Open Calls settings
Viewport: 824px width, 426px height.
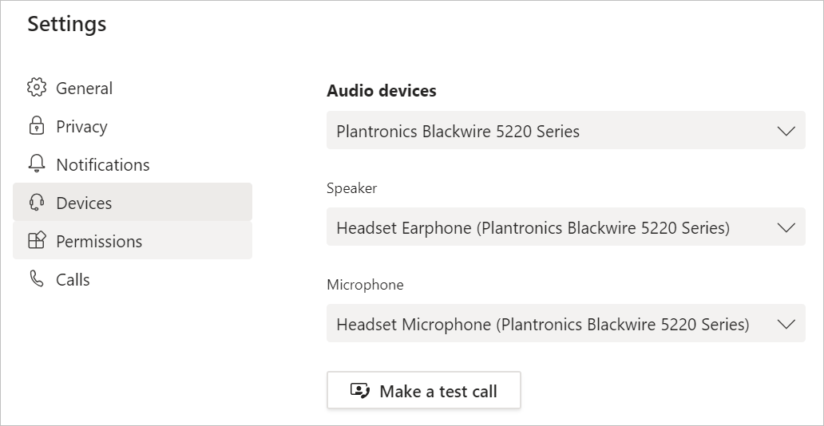coord(133,279)
